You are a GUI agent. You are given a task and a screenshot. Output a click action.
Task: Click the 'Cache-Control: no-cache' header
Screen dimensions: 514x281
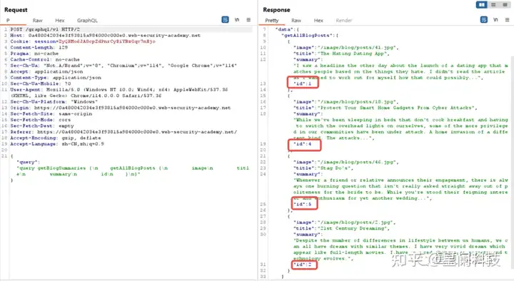[45, 60]
